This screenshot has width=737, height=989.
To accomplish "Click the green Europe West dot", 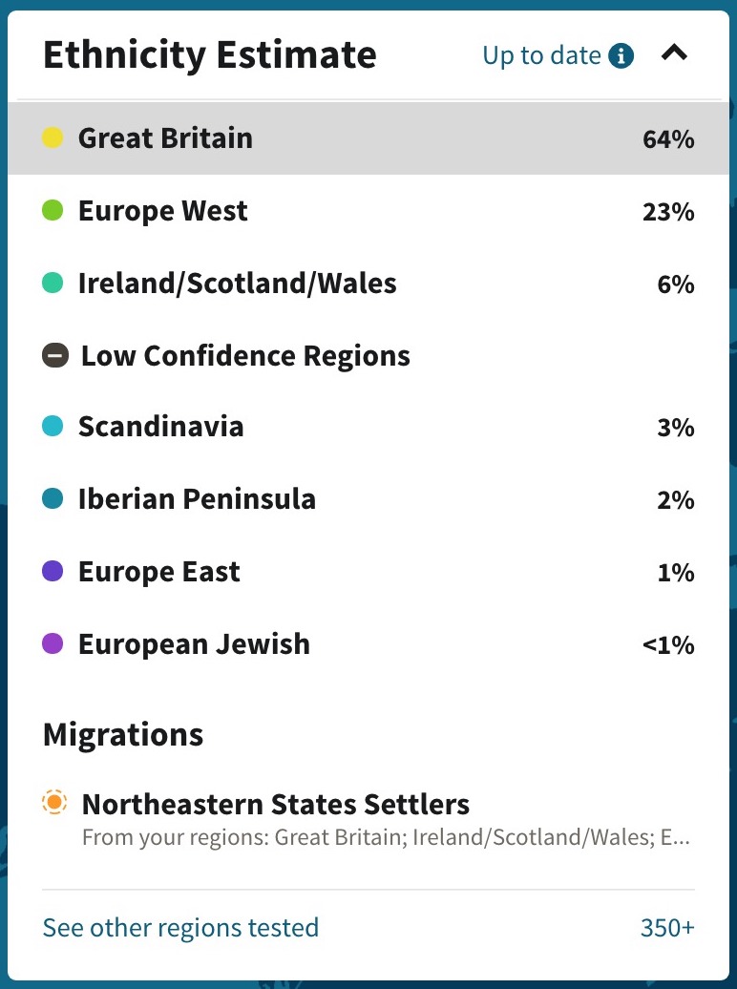I will 53,211.
